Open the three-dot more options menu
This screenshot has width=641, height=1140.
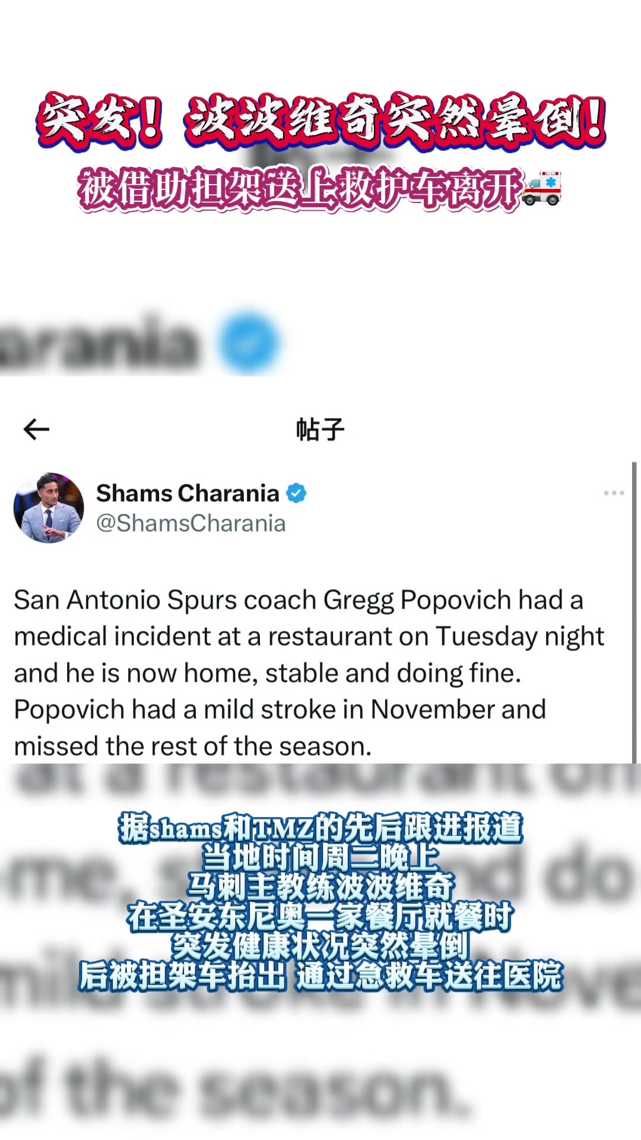tap(614, 493)
